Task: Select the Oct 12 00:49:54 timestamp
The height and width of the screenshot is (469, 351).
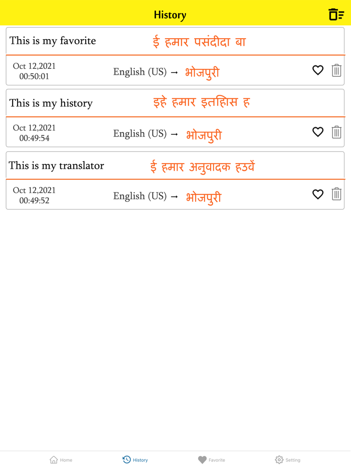Action: click(x=34, y=132)
